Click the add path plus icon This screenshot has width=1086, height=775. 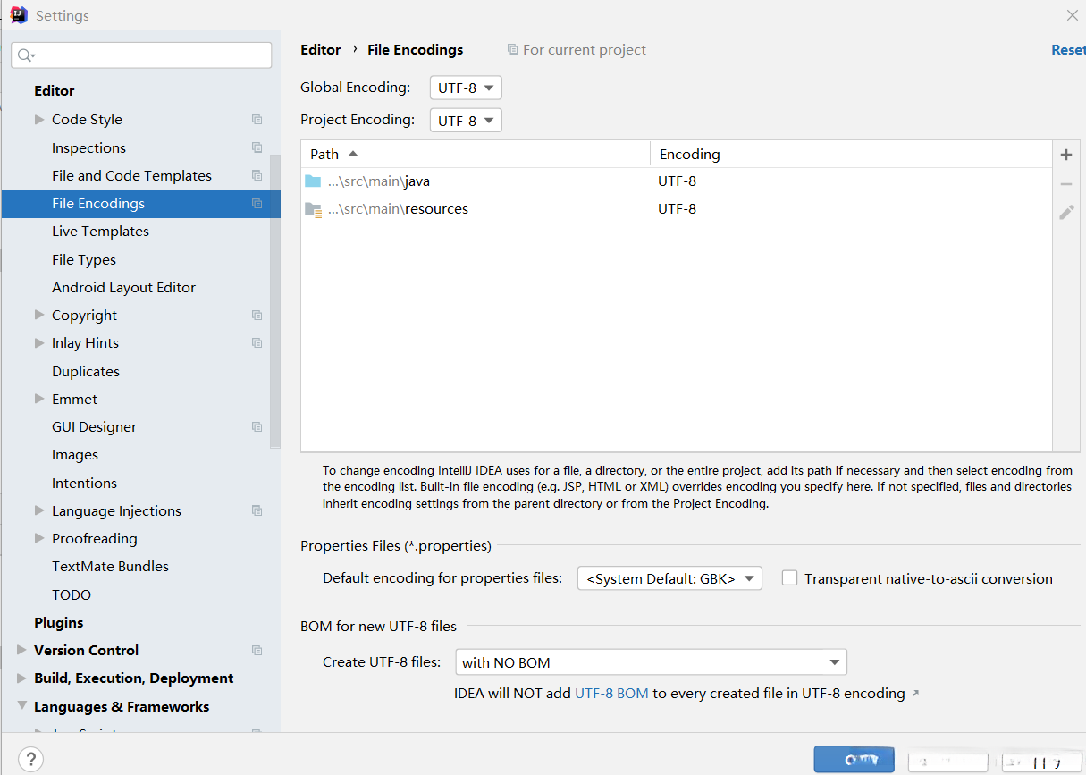pyautogui.click(x=1065, y=155)
